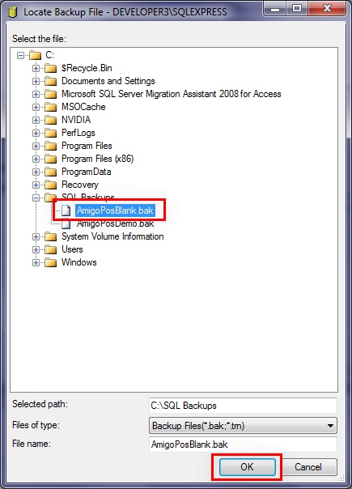Open the Files of type dropdown
The width and height of the screenshot is (352, 489).
click(x=243, y=426)
